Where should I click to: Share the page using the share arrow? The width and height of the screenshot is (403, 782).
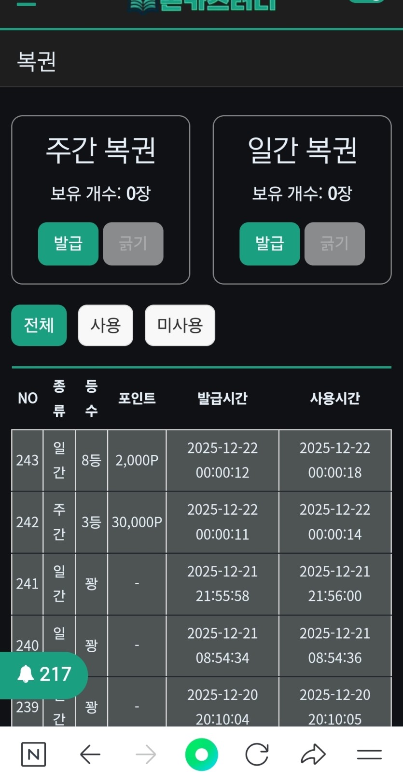(x=313, y=754)
